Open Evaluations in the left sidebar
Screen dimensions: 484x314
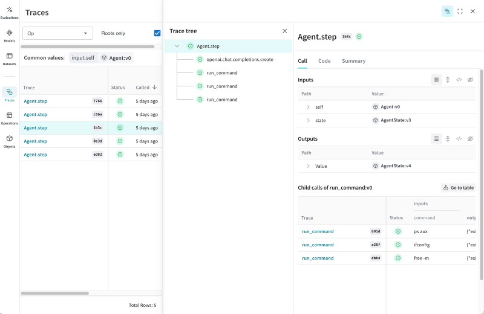click(x=9, y=12)
